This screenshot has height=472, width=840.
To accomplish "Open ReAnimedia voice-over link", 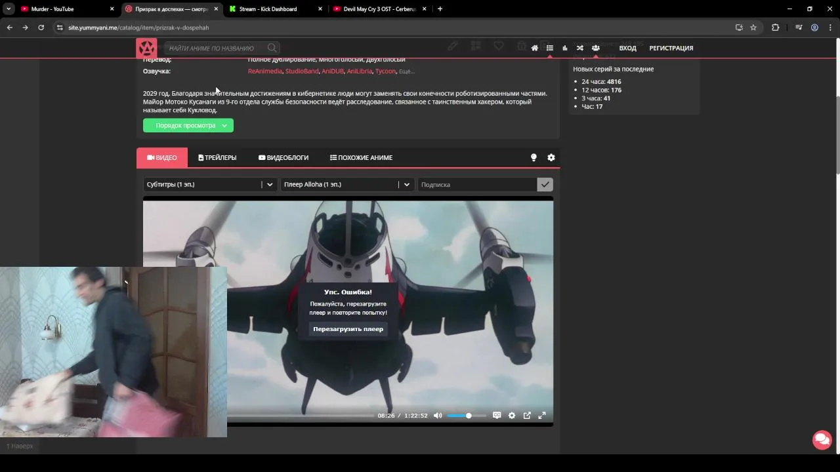I will tap(265, 71).
